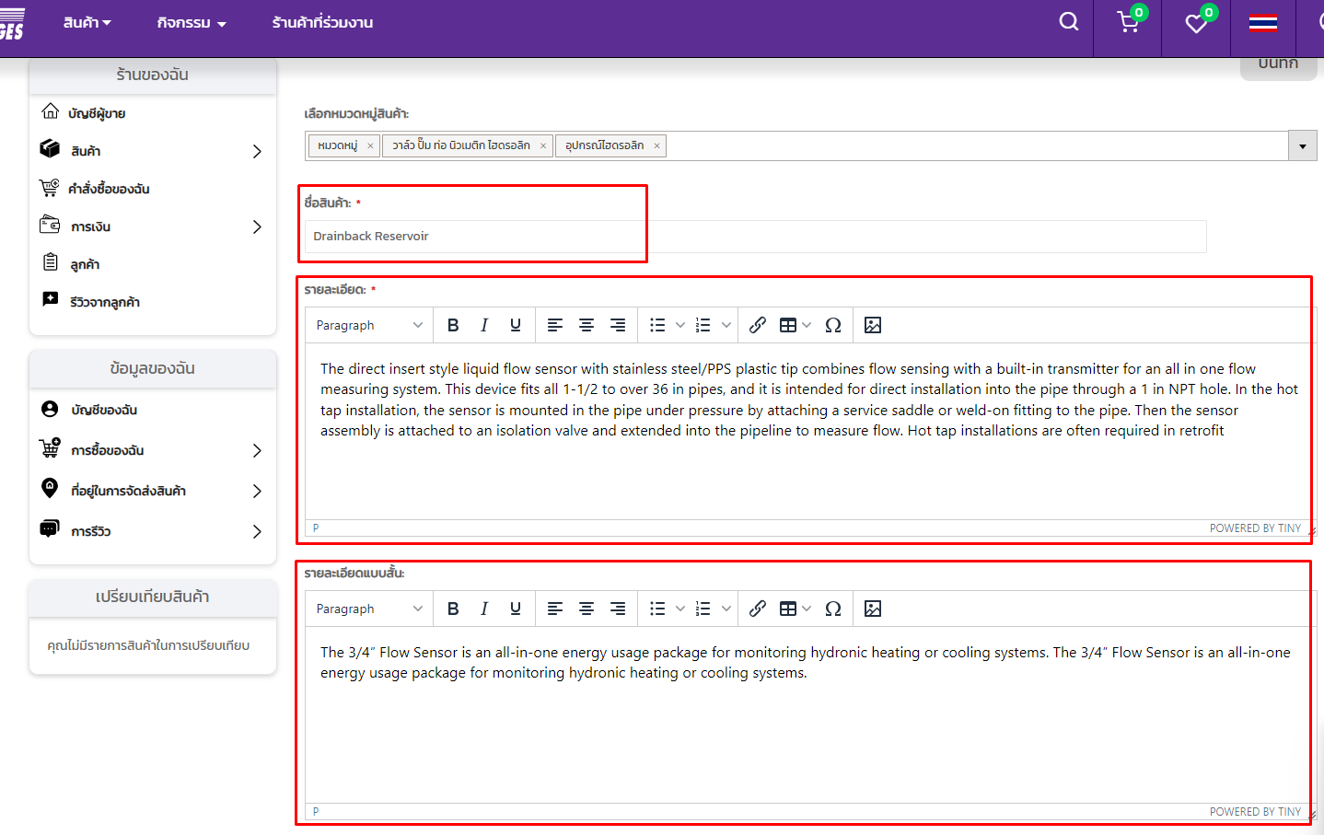The height and width of the screenshot is (835, 1324).
Task: Open the กิจกรรม menu in top navigation
Action: [x=192, y=23]
